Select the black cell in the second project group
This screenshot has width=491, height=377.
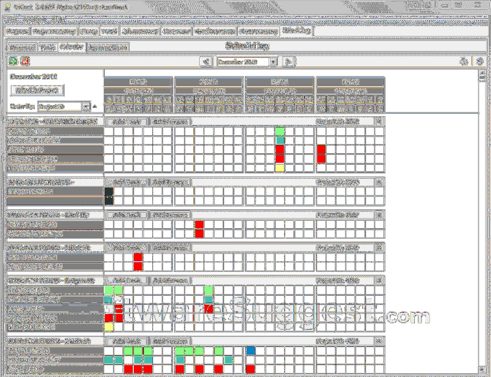(109, 196)
